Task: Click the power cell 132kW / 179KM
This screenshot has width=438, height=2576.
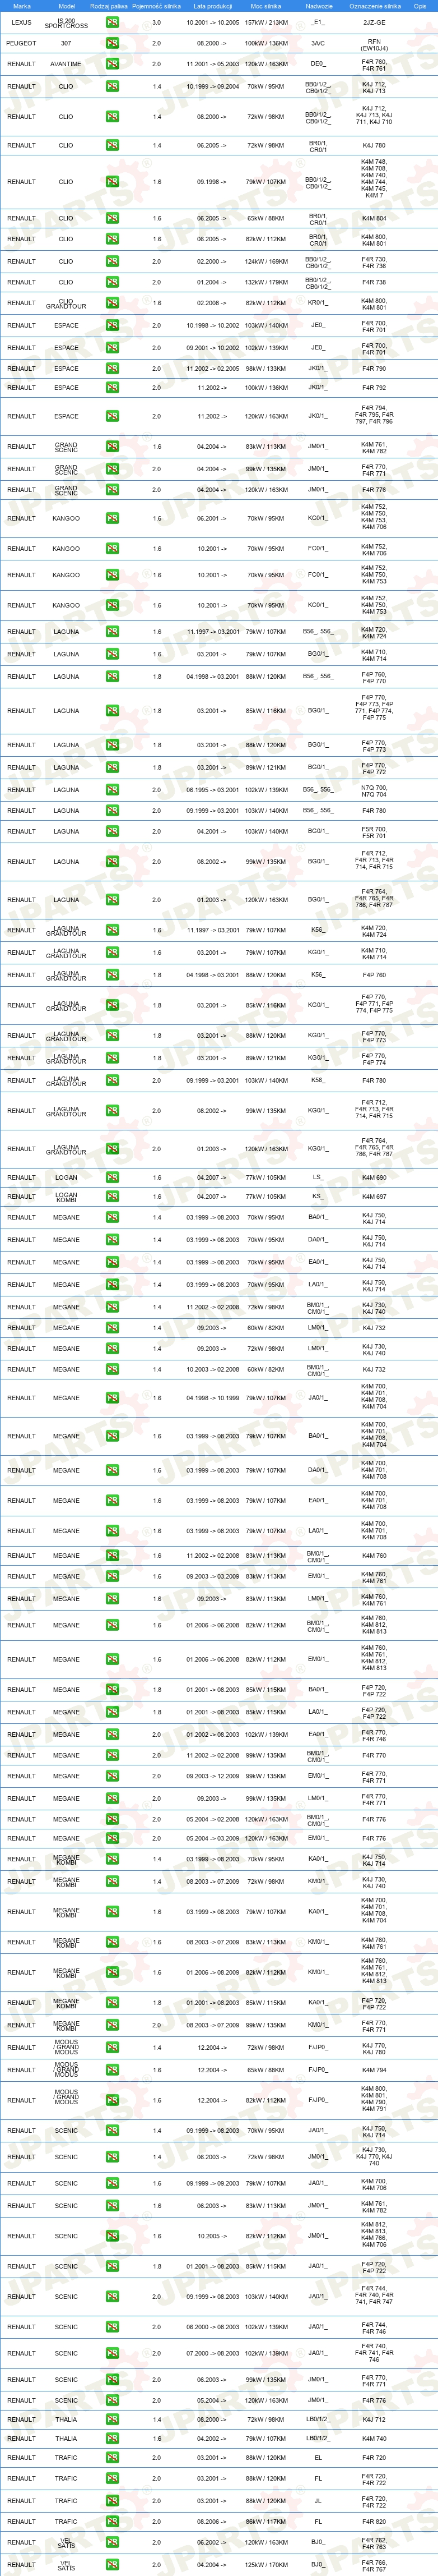Action: (267, 282)
